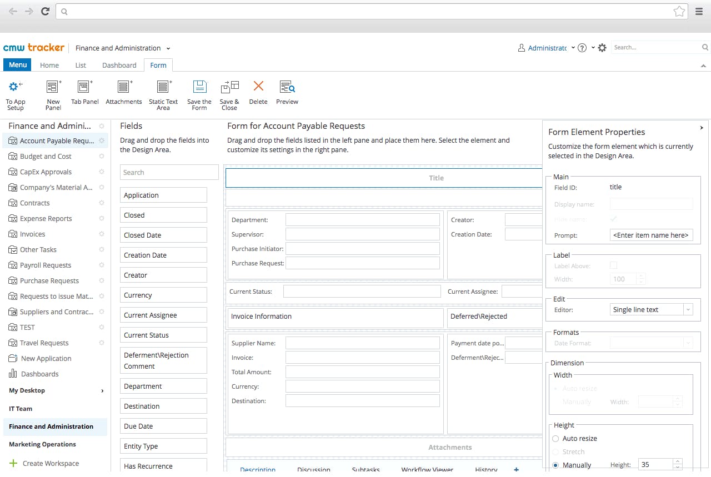The image size is (711, 477).
Task: Collapse the Form Element Properties pane
Action: tap(702, 128)
